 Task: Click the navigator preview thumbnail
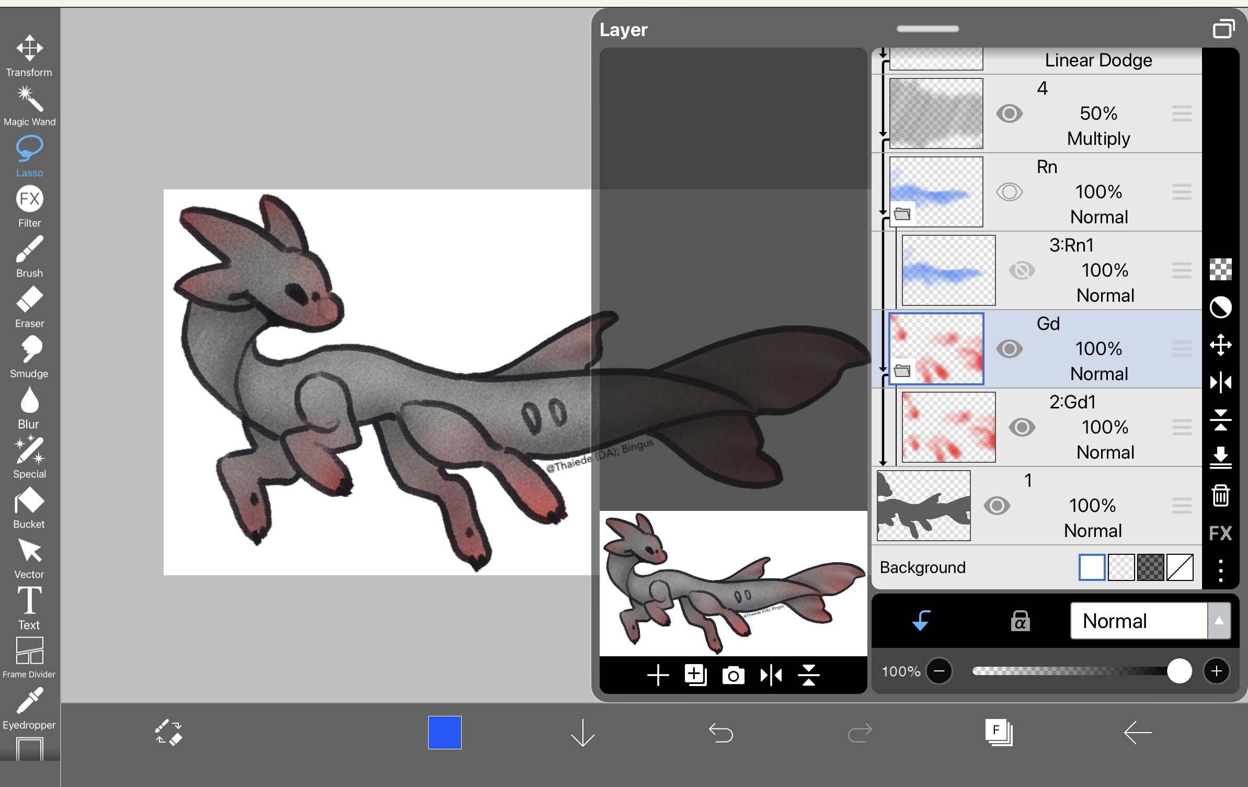[x=733, y=583]
